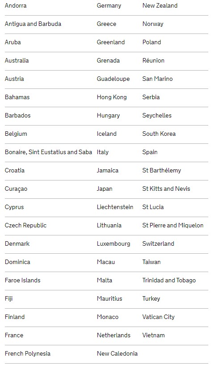
Task: Select St Pierre and Miquelon
Action: (x=173, y=226)
